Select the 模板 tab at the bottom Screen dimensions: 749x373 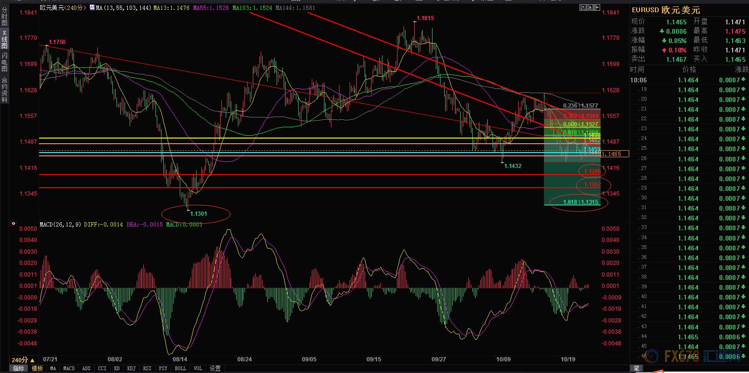pos(37,368)
